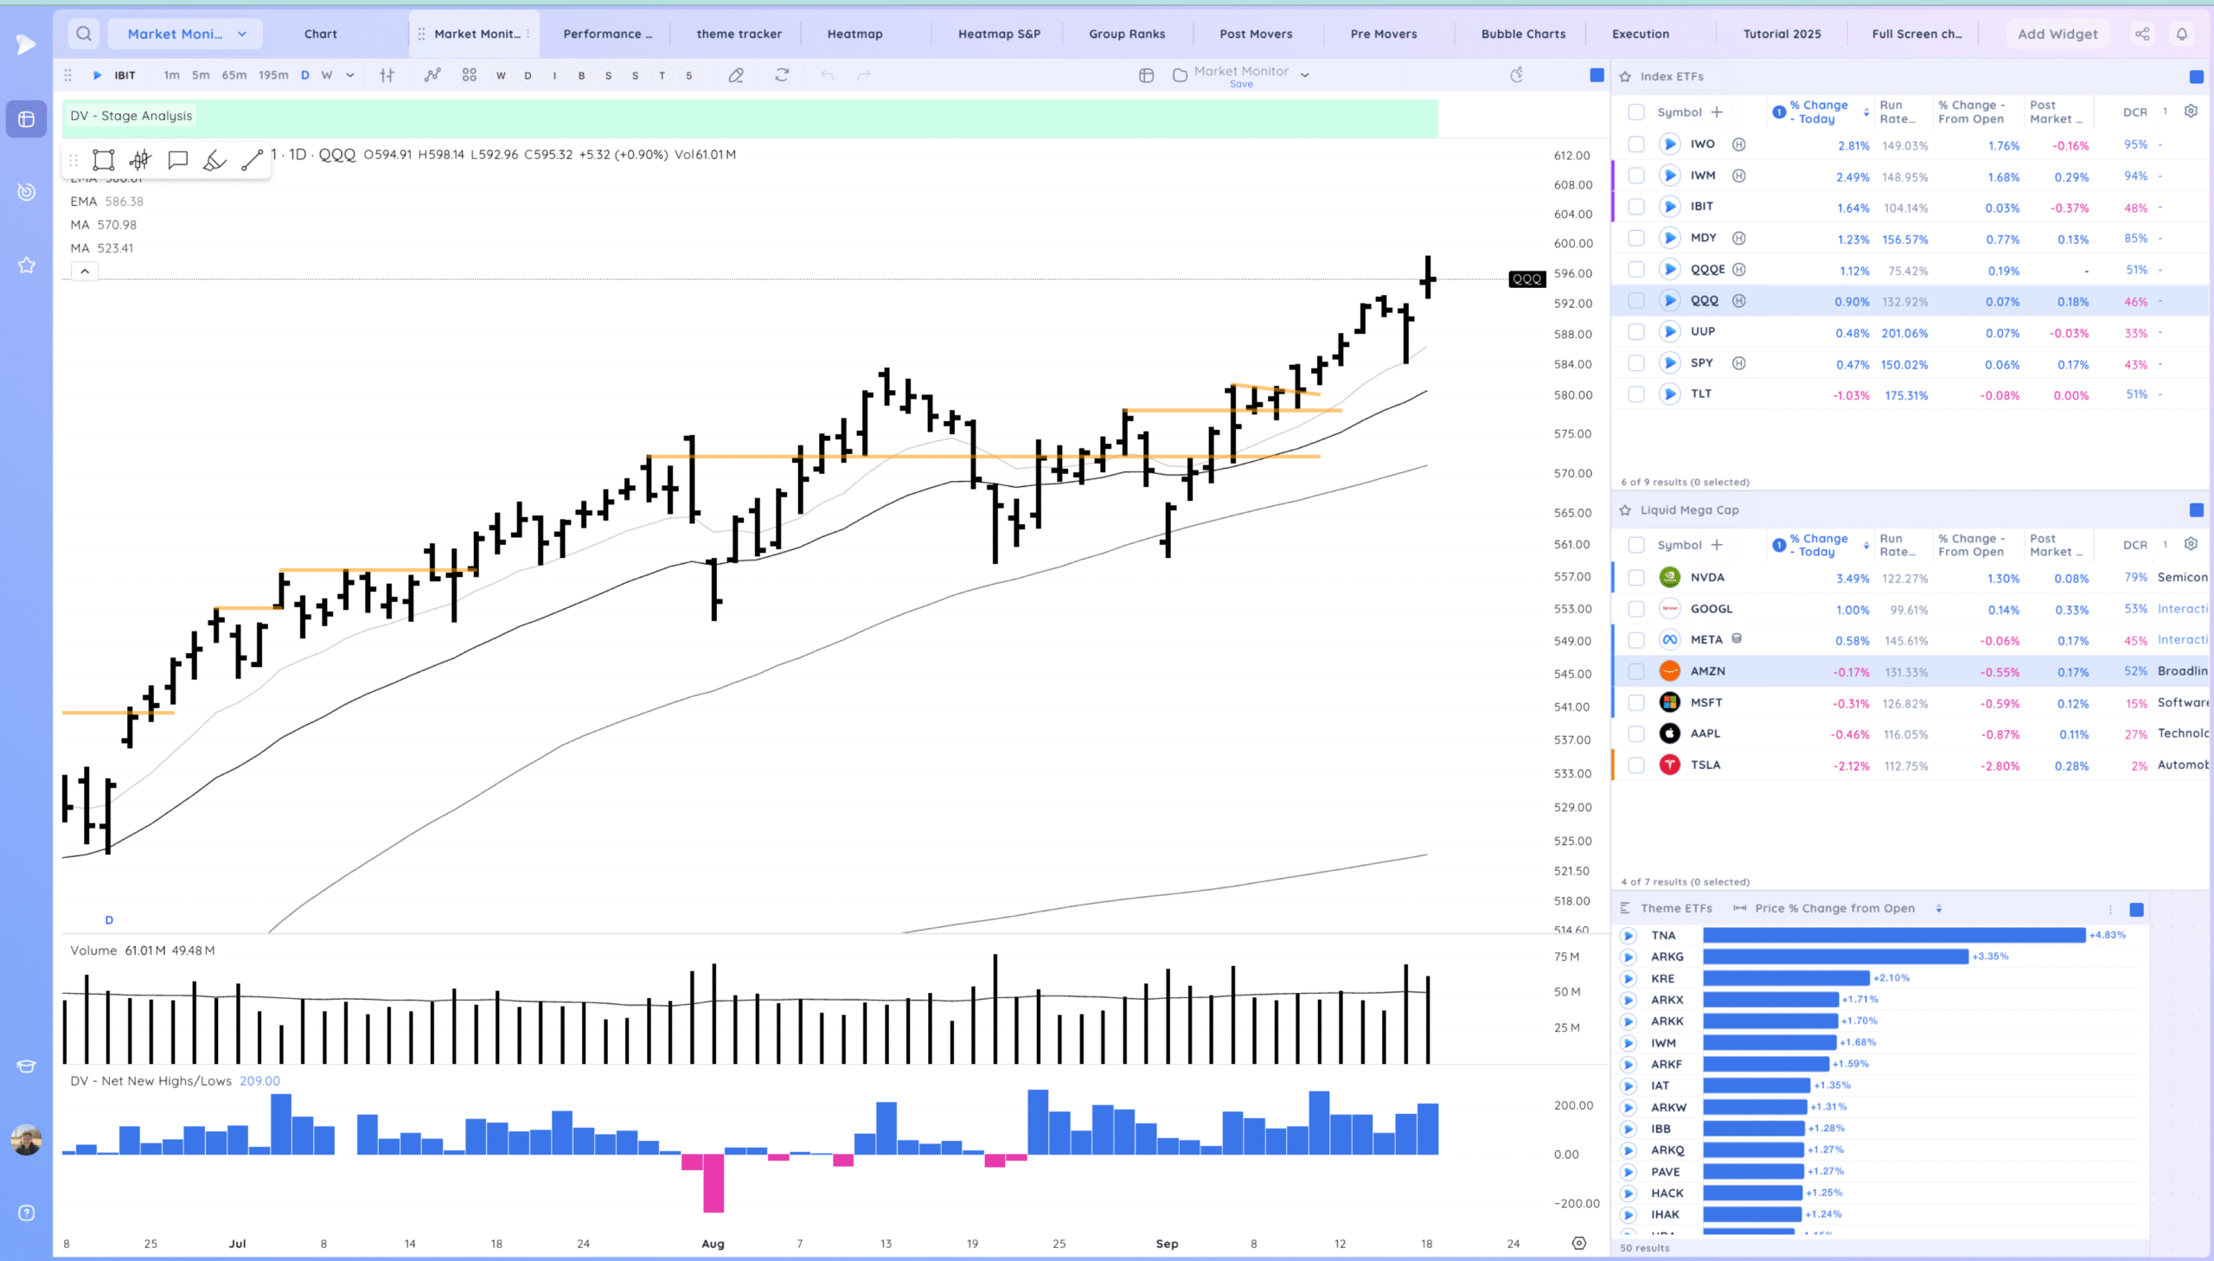This screenshot has width=2214, height=1261.
Task: Toggle select-all checkbox in Index ETFs header
Action: tap(1635, 112)
